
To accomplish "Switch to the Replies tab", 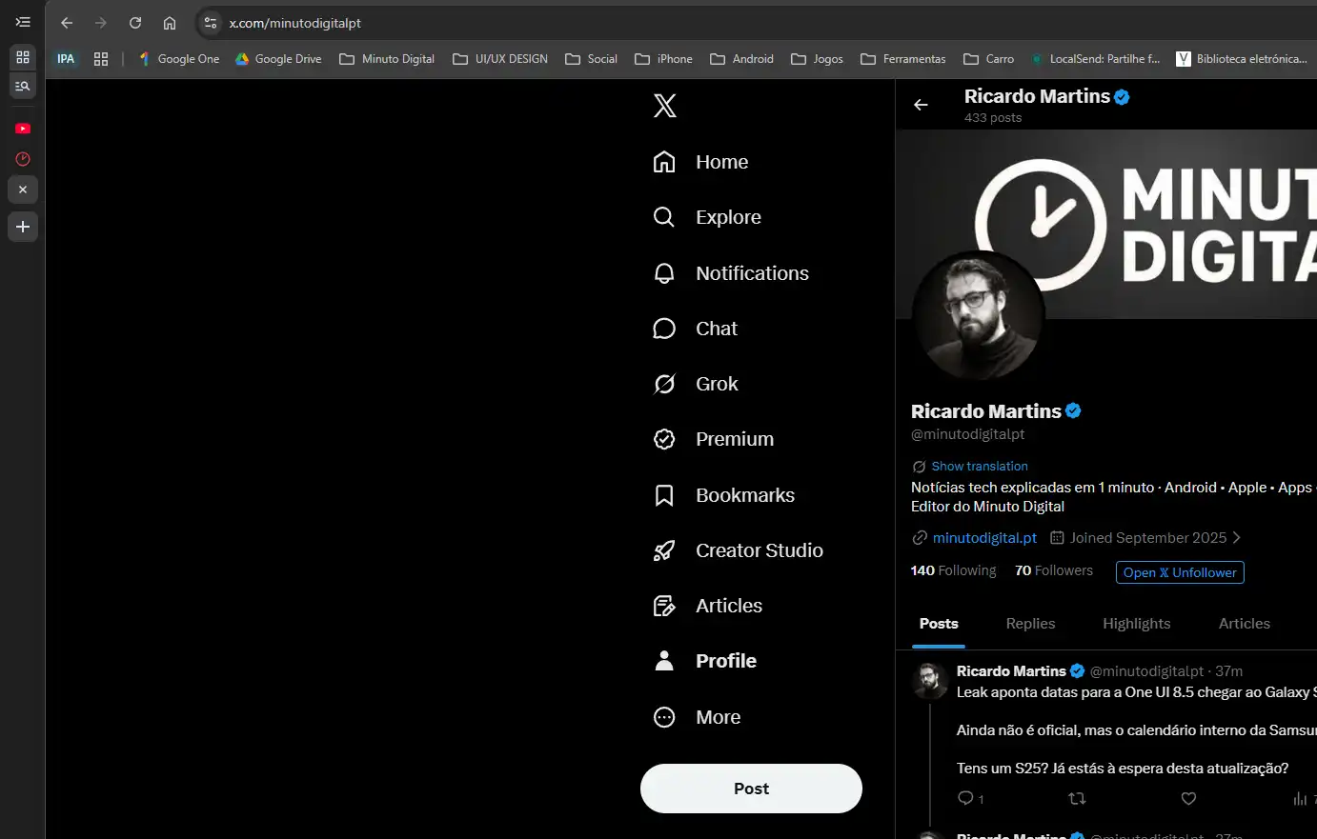I will 1030,624.
